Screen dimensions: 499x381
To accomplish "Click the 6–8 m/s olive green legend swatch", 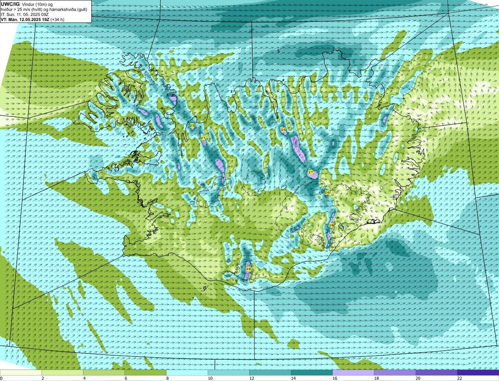I will click(x=145, y=372).
